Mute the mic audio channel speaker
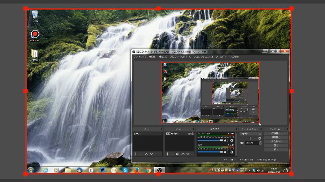325x182 pixels. [x=226, y=152]
